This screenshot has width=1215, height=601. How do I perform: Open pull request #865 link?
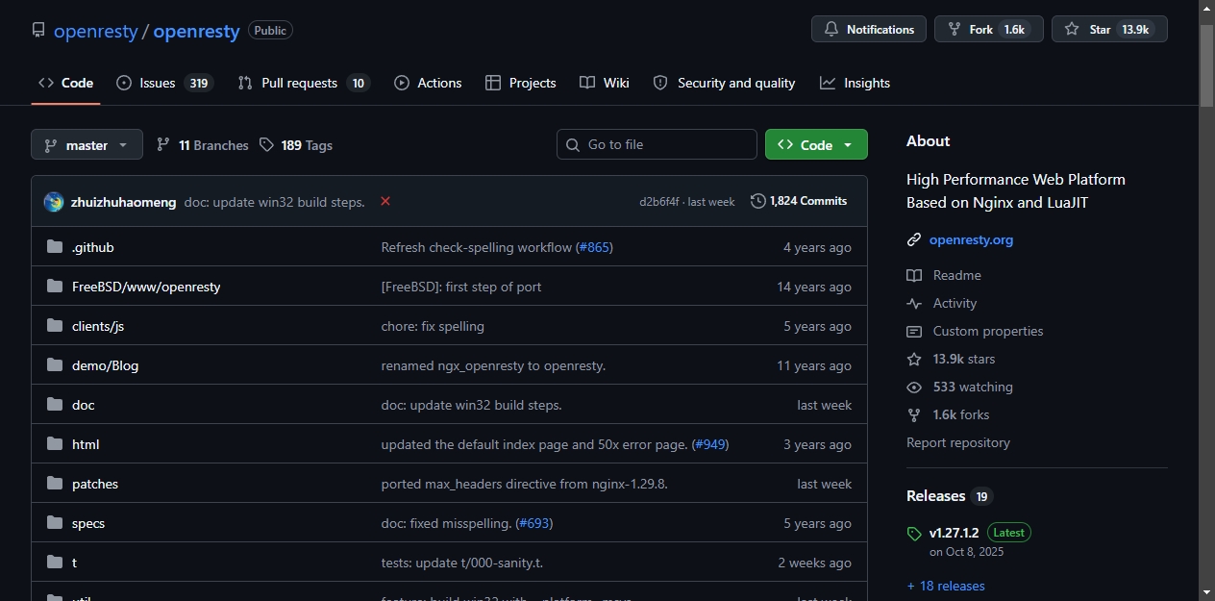click(x=594, y=247)
